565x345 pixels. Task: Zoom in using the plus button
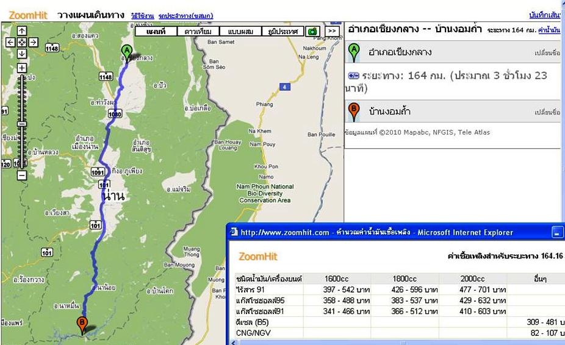pos(21,68)
